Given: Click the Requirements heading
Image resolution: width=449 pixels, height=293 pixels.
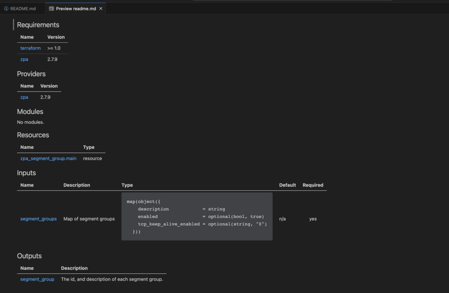Looking at the screenshot, I should (38, 25).
